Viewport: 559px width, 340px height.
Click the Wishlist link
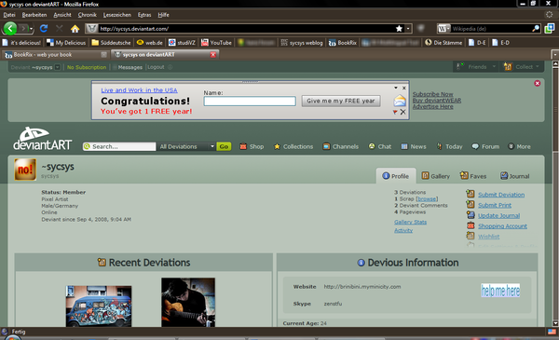(489, 237)
